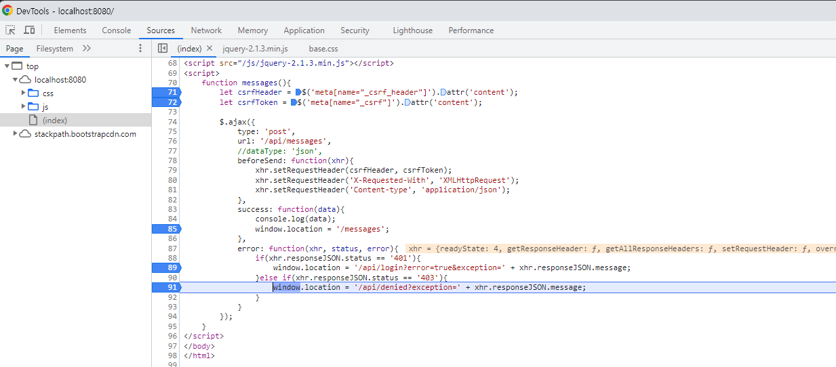The height and width of the screenshot is (367, 836).
Task: Click 'function messages(){' on line 70
Action: pyautogui.click(x=247, y=83)
